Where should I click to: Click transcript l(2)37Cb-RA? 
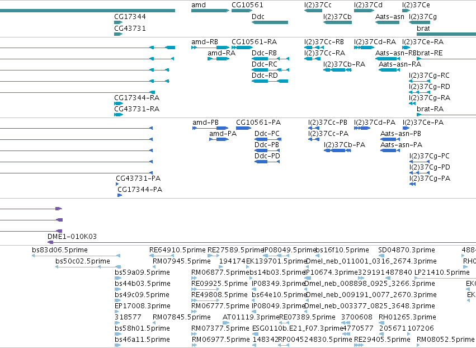click(x=338, y=70)
